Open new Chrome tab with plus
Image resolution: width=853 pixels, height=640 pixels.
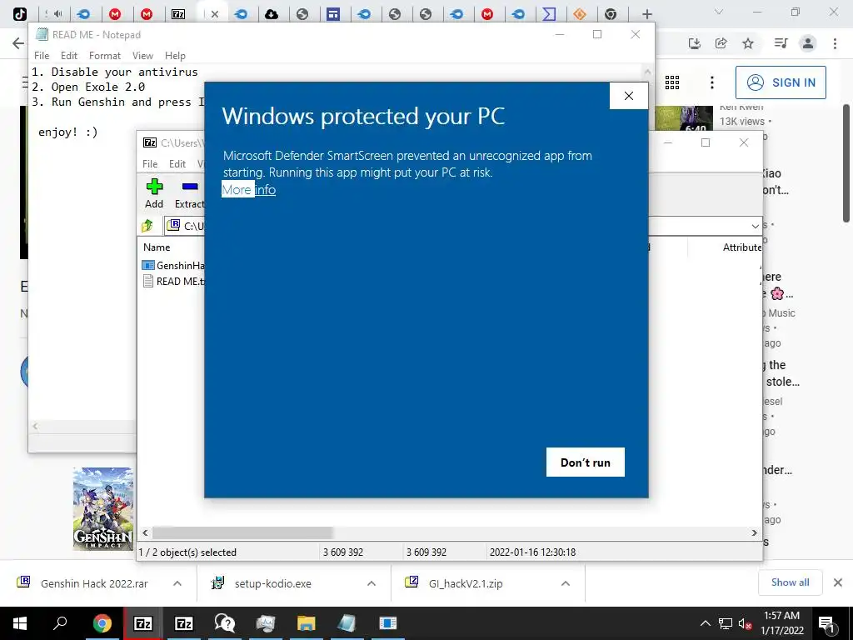click(x=646, y=14)
